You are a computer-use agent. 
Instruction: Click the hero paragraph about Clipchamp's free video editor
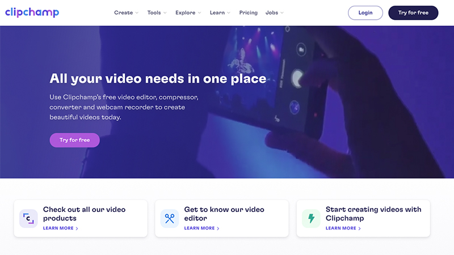tap(124, 107)
